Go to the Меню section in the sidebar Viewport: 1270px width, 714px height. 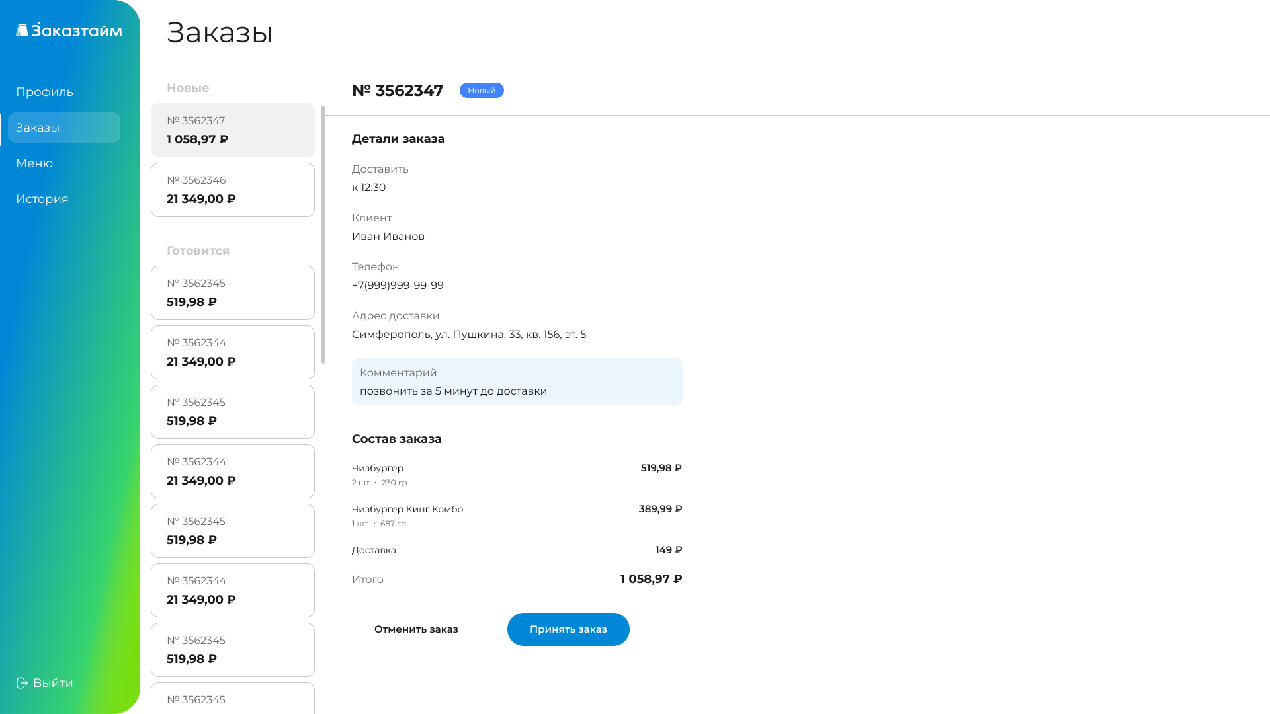pyautogui.click(x=34, y=163)
